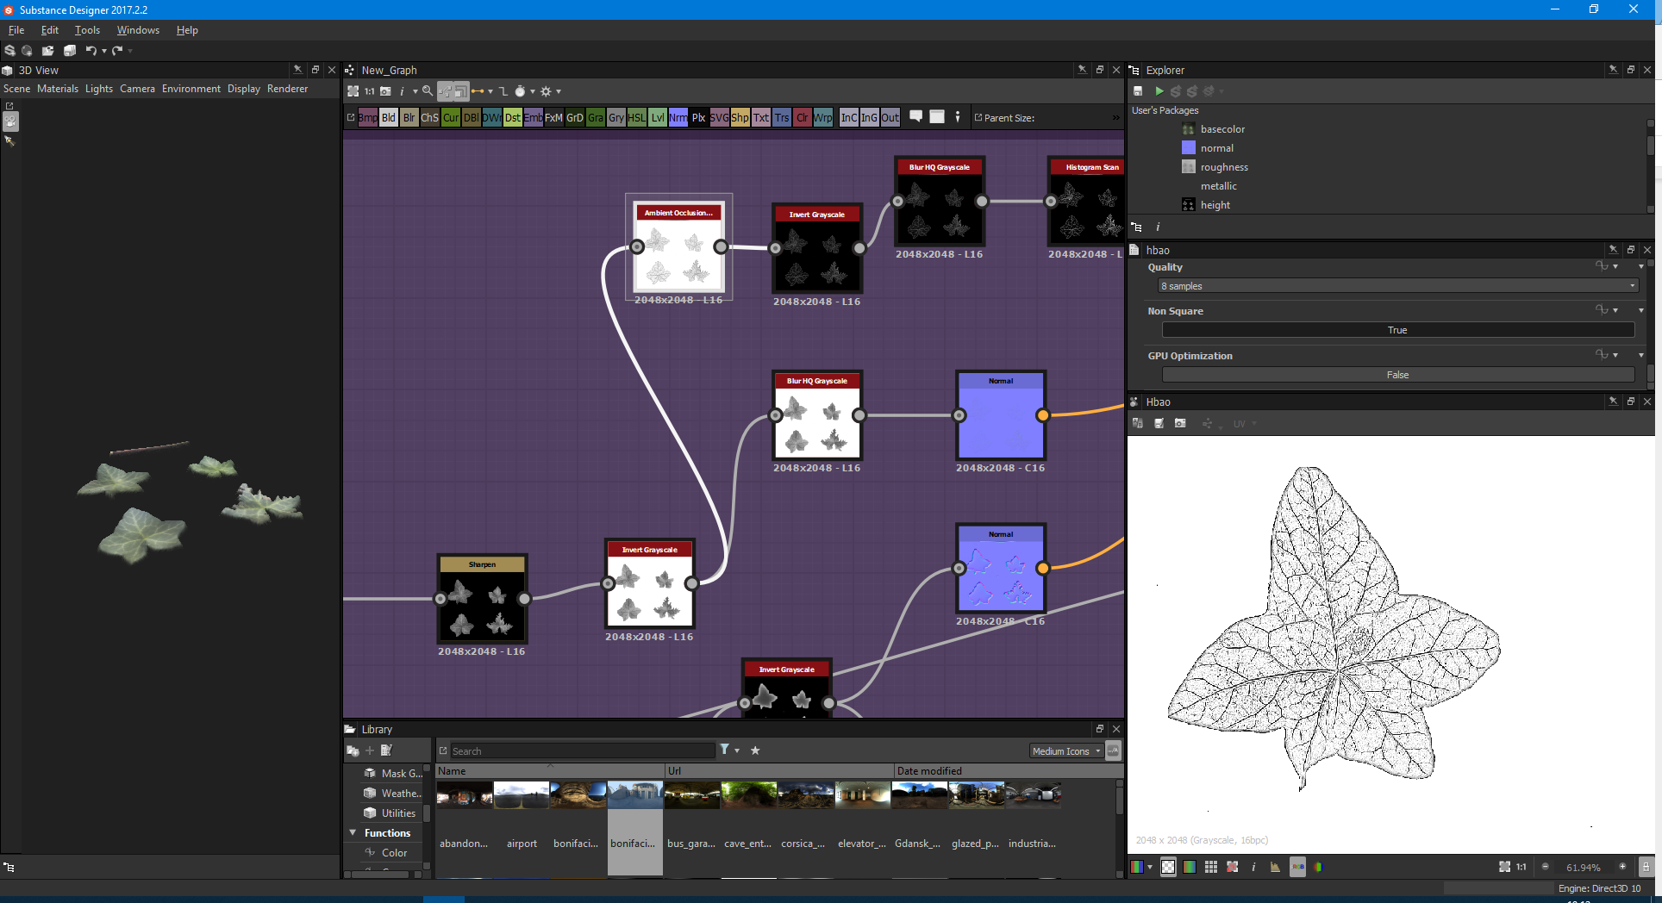The width and height of the screenshot is (1662, 903).
Task: Click the Ambient Occlusion node thumbnail
Action: (678, 257)
